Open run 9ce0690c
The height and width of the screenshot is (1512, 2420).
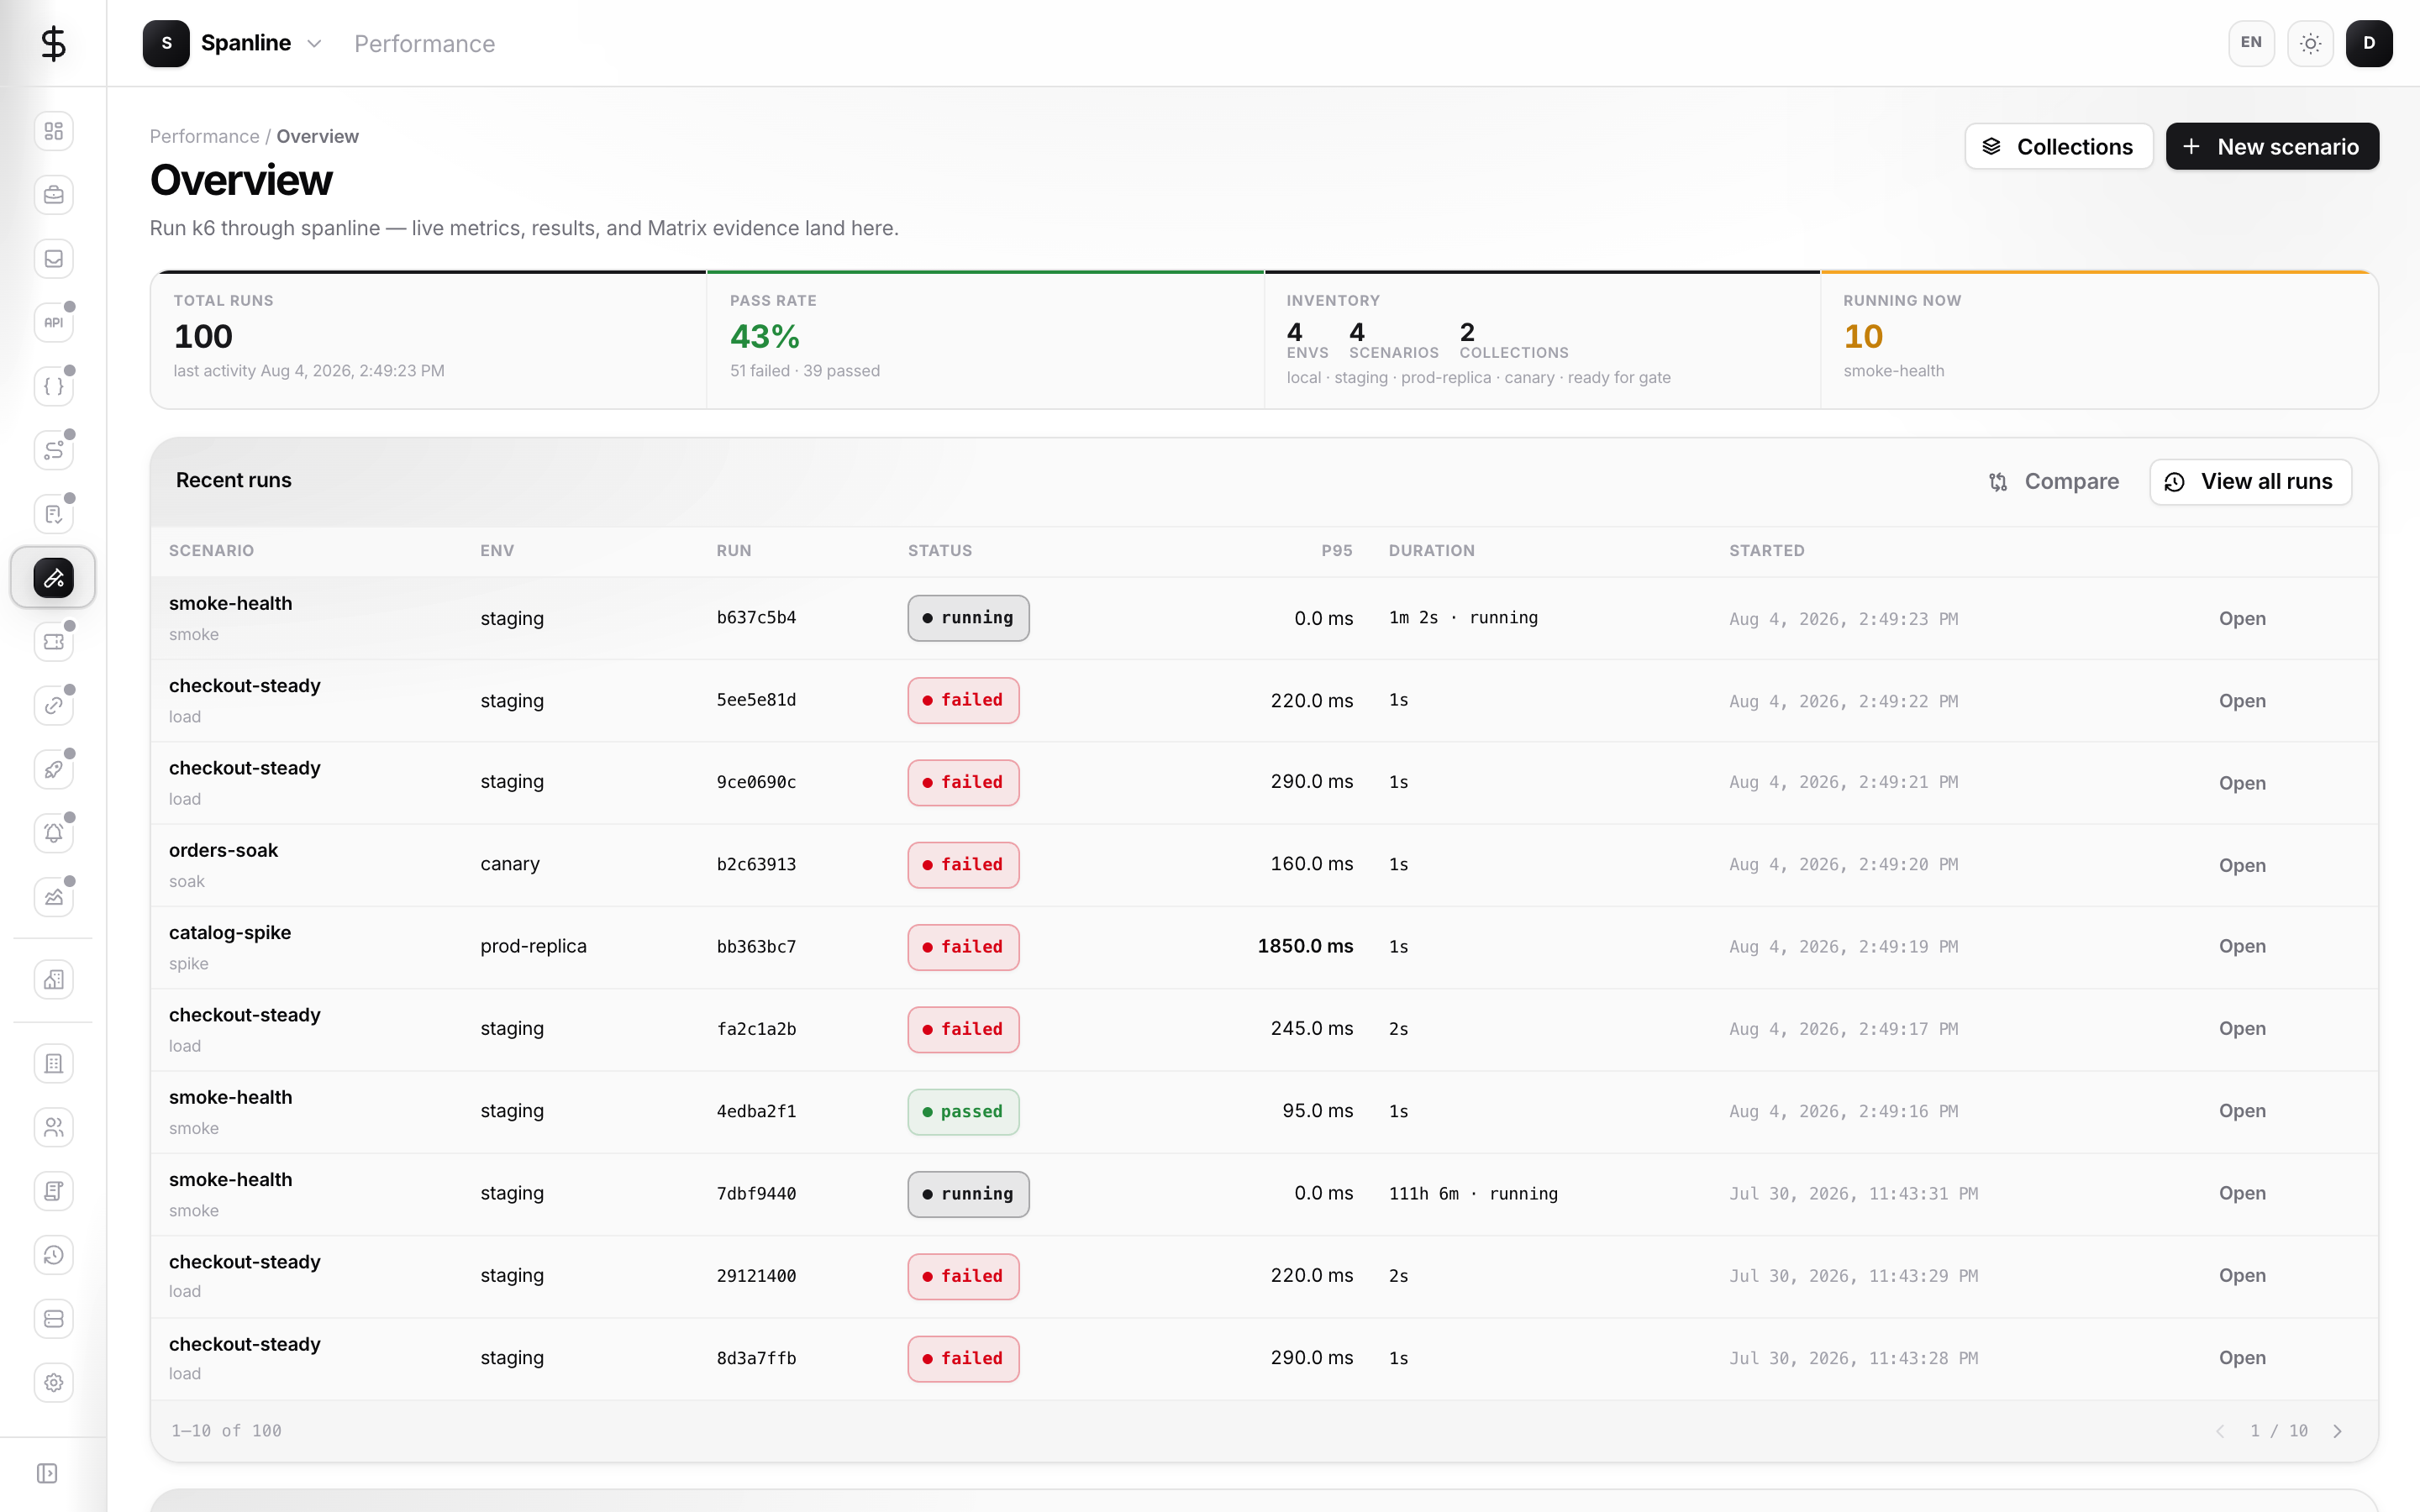[2242, 783]
